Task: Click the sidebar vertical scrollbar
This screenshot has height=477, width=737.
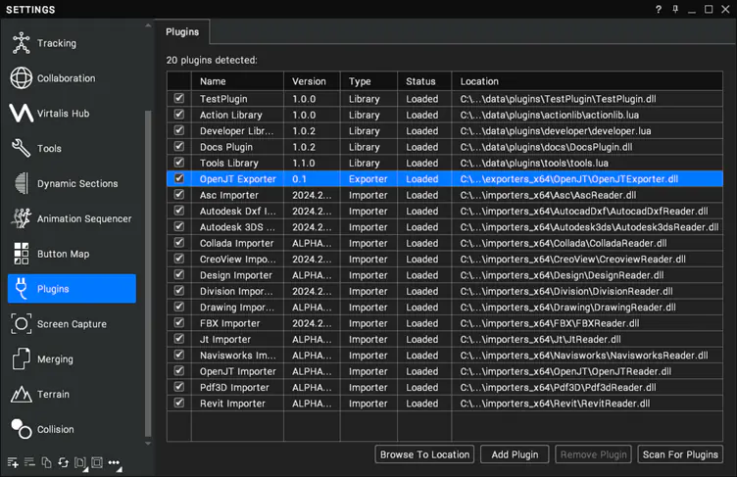Action: pos(148,272)
